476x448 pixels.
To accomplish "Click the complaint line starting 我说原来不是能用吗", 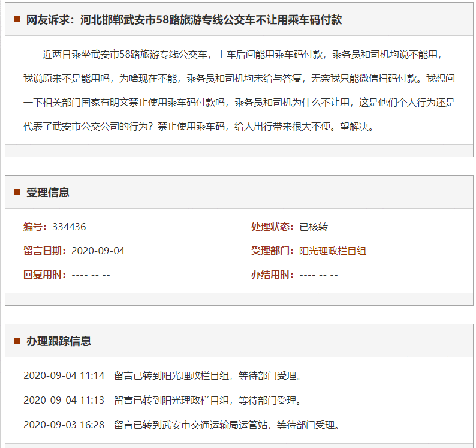I will coord(239,79).
